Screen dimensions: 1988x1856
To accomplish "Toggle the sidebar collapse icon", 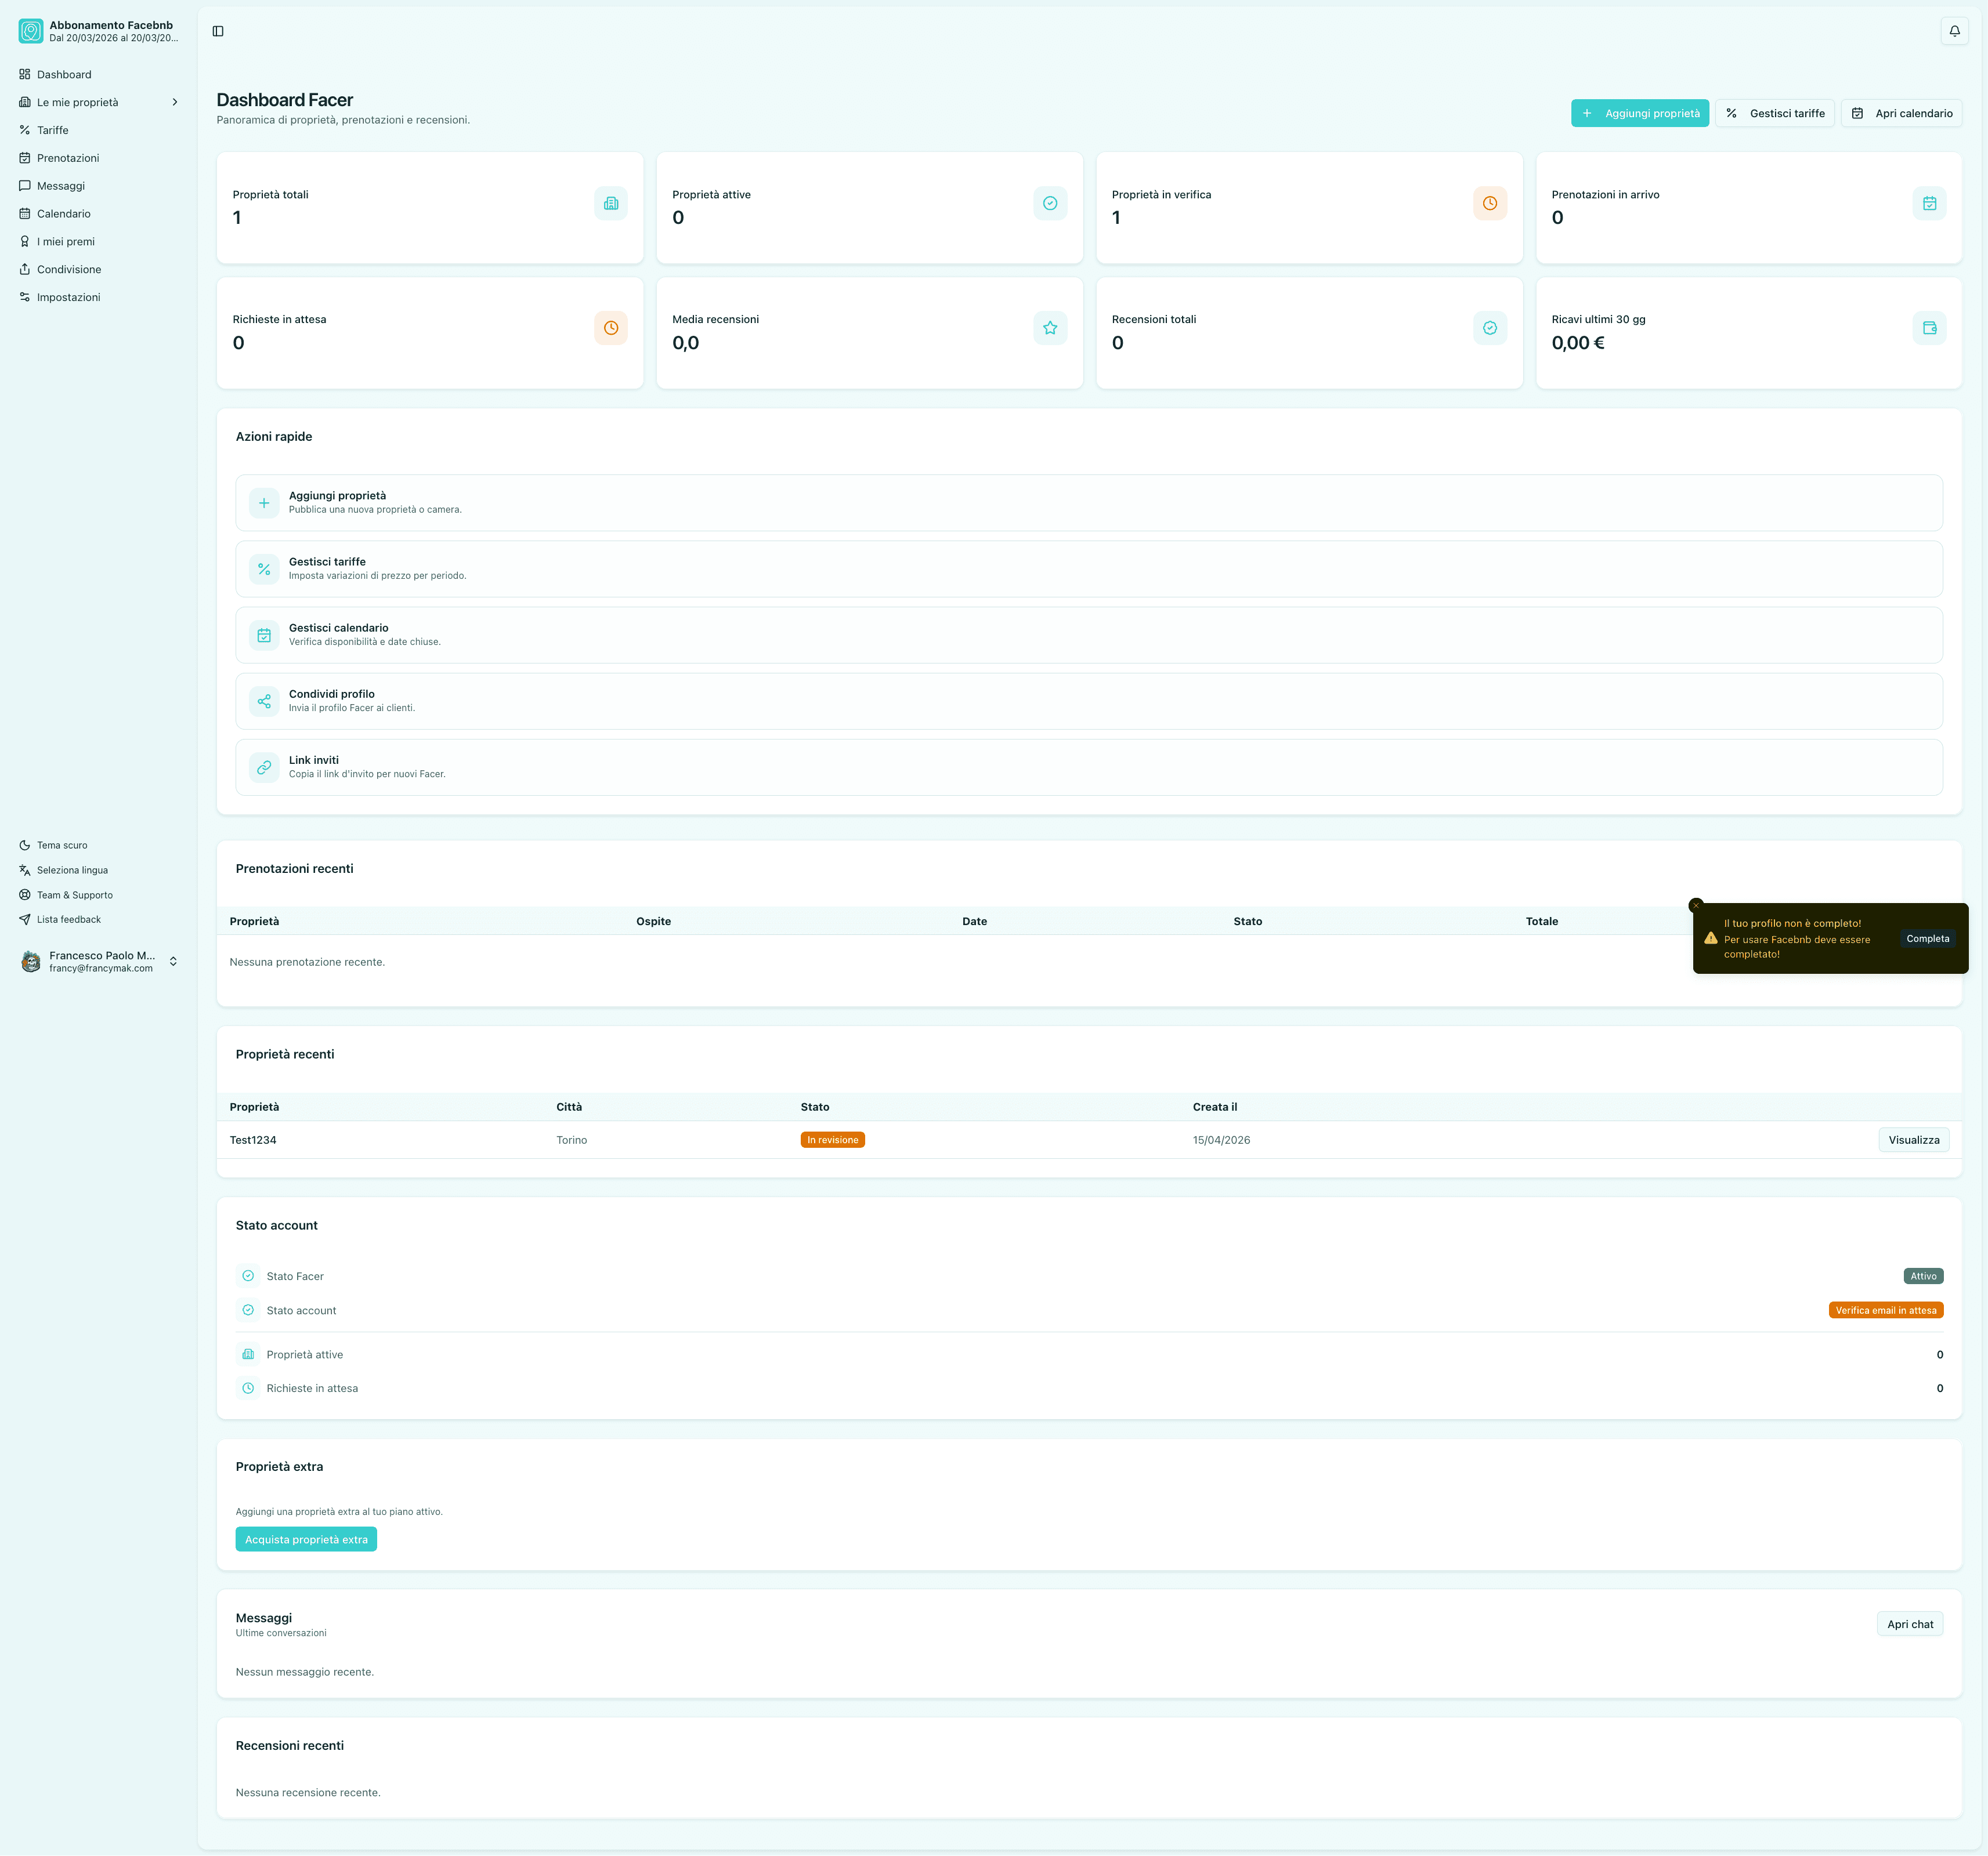I will pos(218,31).
